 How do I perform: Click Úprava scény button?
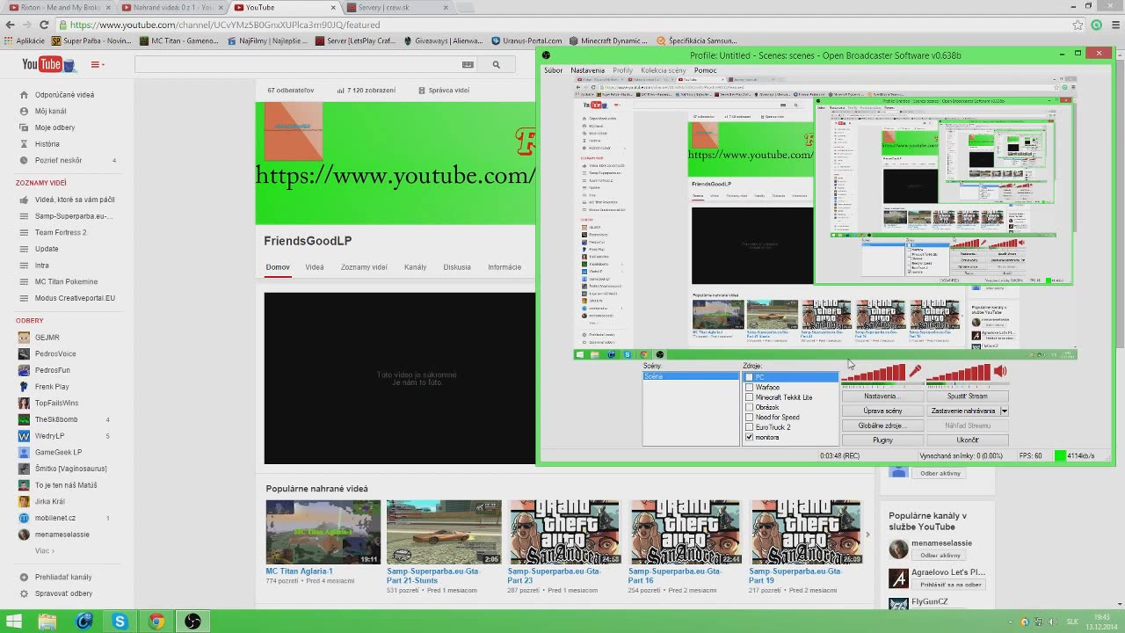pos(882,411)
